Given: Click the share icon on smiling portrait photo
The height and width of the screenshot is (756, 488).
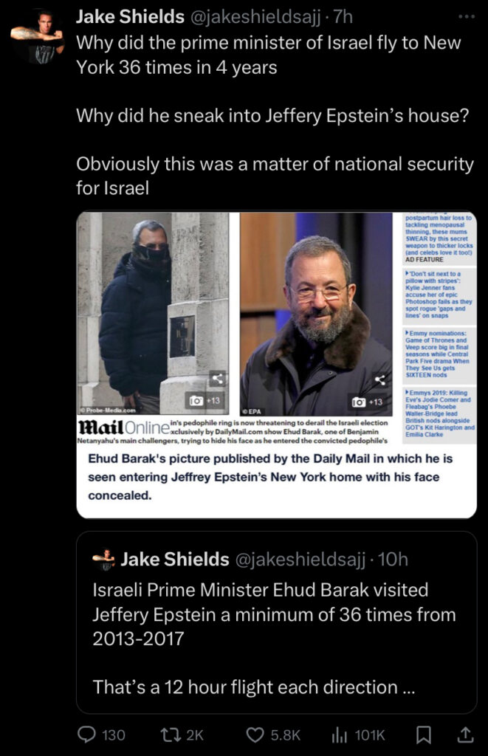Looking at the screenshot, I should click(380, 380).
